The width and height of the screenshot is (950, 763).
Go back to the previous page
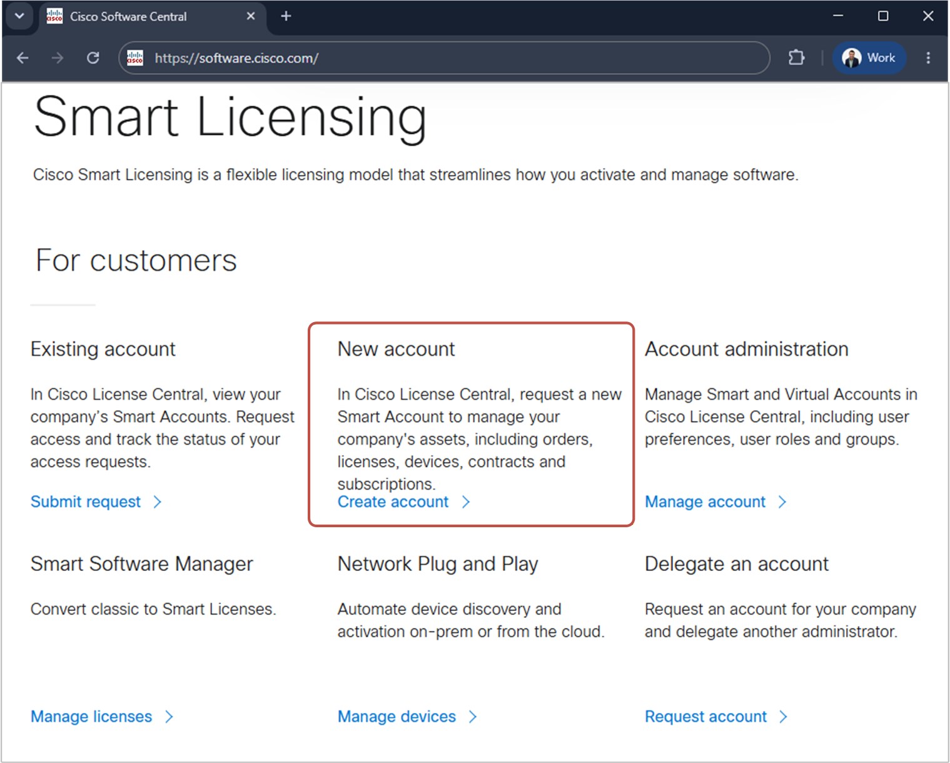(x=23, y=58)
